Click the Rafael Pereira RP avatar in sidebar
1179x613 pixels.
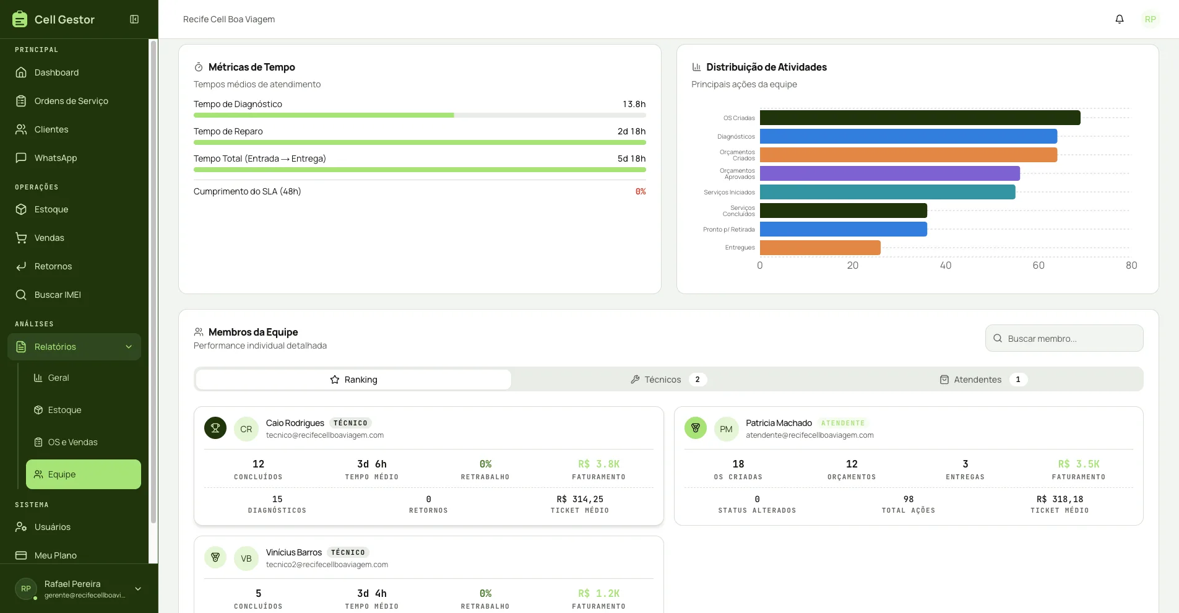click(x=26, y=589)
